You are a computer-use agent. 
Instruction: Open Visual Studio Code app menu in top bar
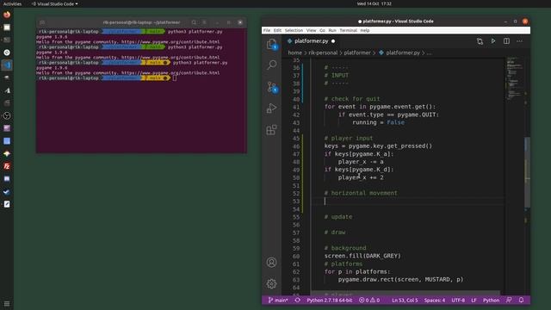coord(54,3)
